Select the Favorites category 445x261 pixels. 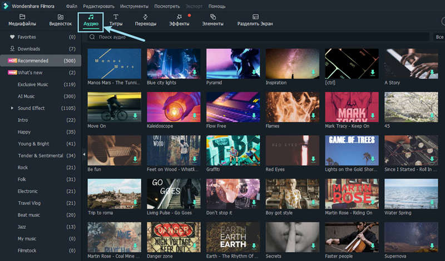(x=41, y=37)
